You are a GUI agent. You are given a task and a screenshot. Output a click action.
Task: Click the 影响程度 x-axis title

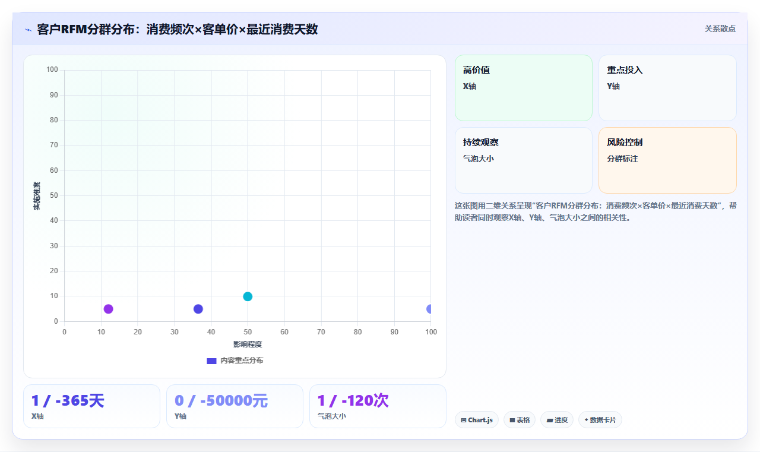point(248,344)
